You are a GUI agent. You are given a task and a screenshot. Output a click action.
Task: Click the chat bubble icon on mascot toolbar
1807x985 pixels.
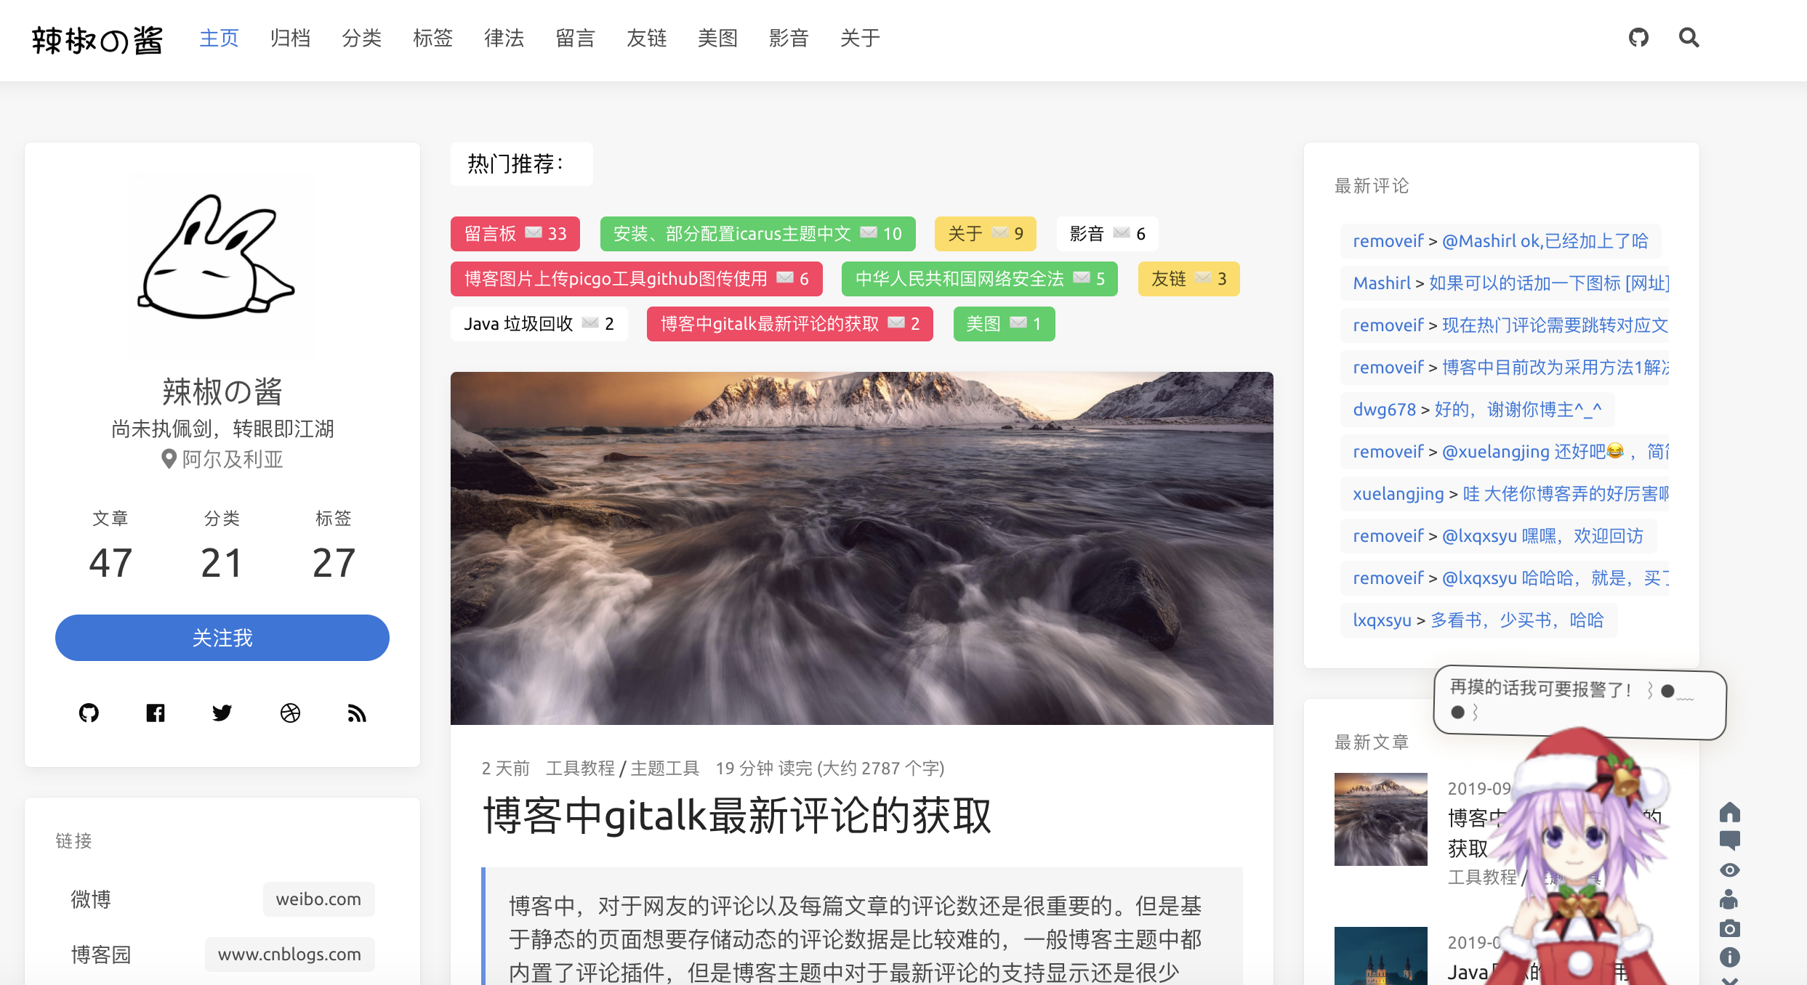1729,840
